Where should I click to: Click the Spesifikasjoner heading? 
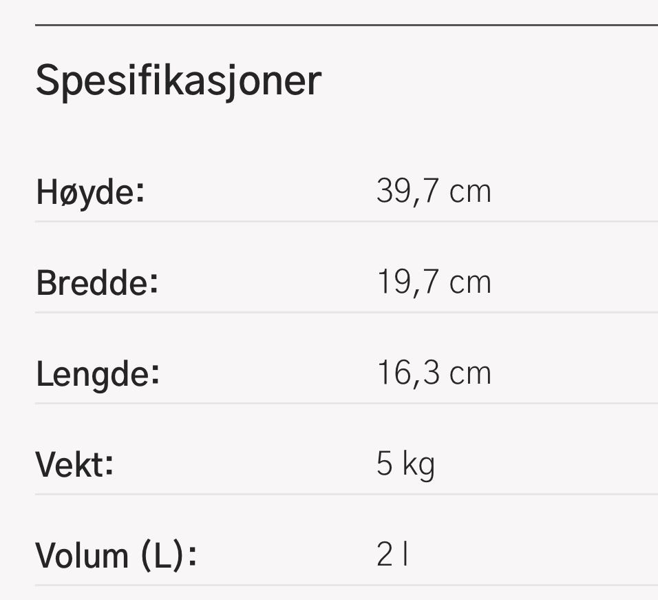point(179,81)
